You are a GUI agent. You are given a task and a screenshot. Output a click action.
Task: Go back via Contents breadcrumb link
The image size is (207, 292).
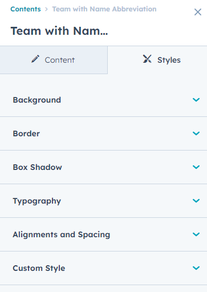[x=26, y=9]
